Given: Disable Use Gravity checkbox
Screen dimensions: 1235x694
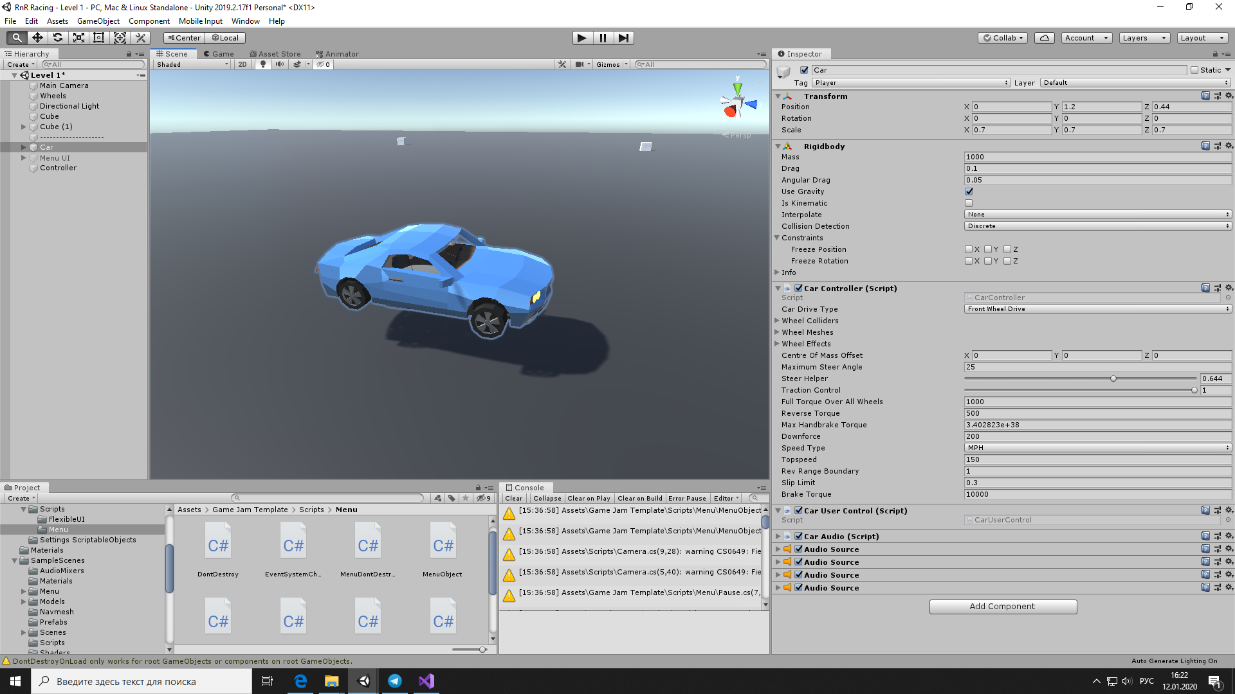Looking at the screenshot, I should [x=969, y=191].
